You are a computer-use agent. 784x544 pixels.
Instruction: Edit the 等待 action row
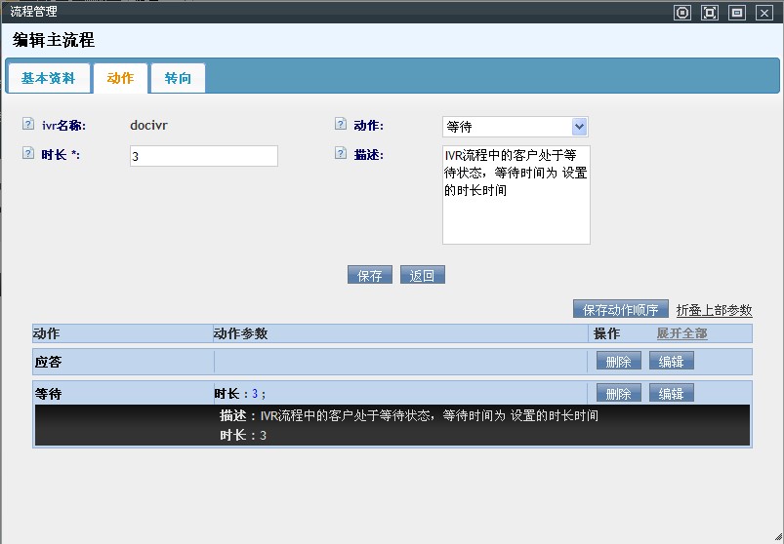(x=671, y=394)
